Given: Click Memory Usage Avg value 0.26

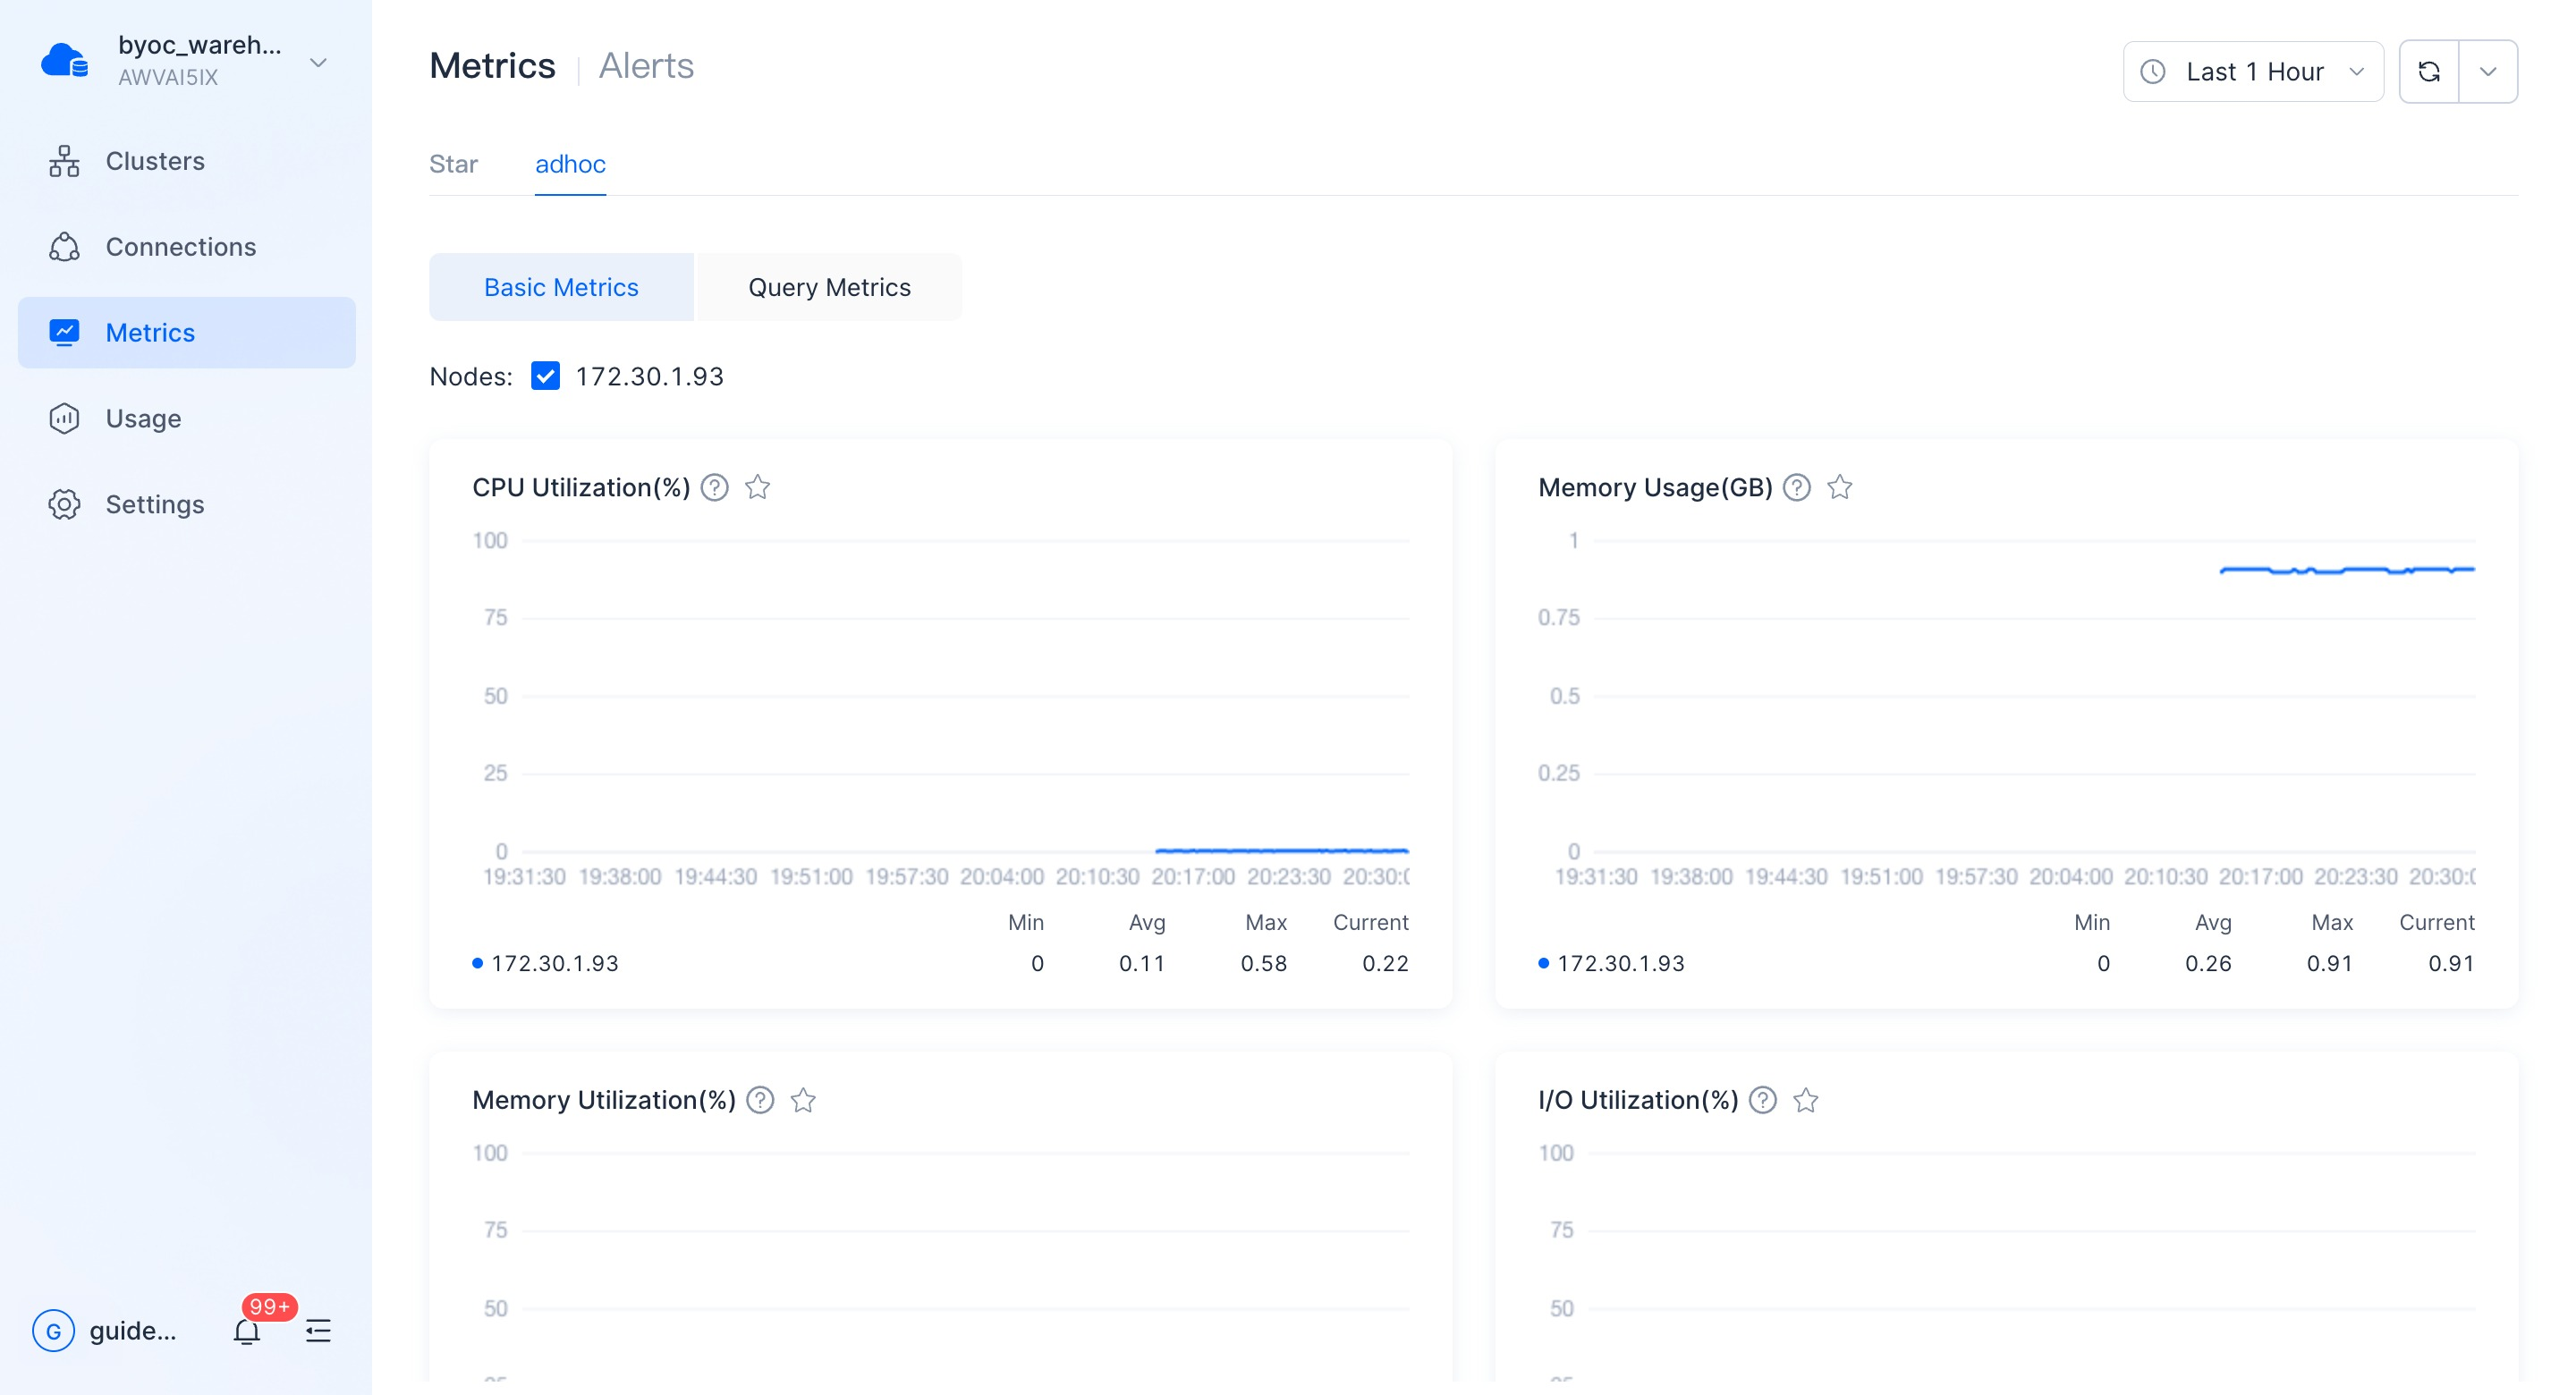Looking at the screenshot, I should pos(2208,964).
